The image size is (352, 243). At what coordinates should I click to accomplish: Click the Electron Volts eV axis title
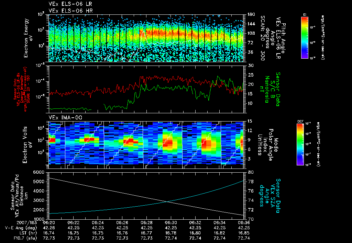coord(27,144)
